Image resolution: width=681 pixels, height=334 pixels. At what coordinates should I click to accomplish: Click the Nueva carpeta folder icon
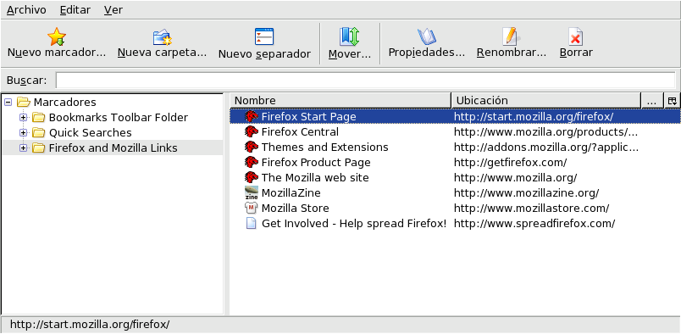(x=163, y=37)
